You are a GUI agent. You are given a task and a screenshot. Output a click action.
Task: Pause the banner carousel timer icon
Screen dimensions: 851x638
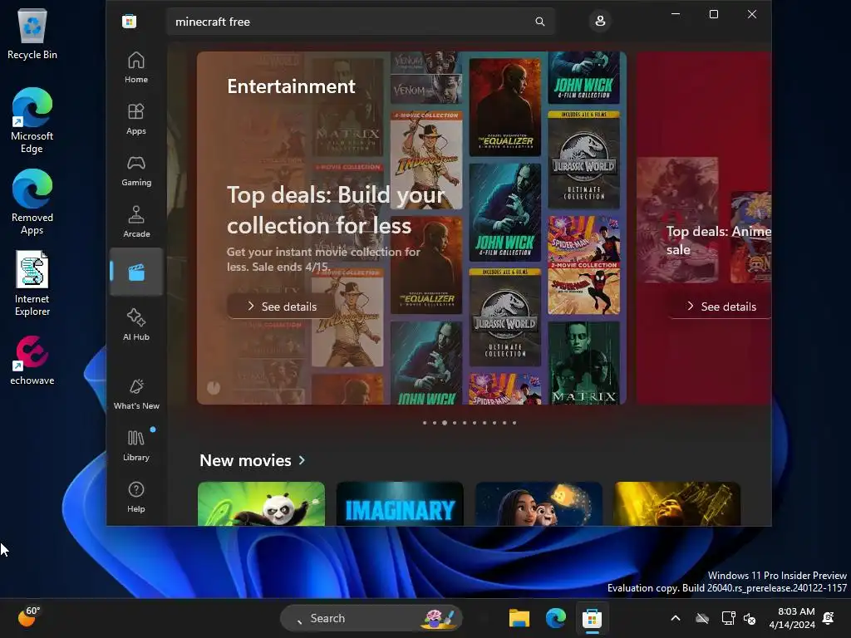pos(214,387)
